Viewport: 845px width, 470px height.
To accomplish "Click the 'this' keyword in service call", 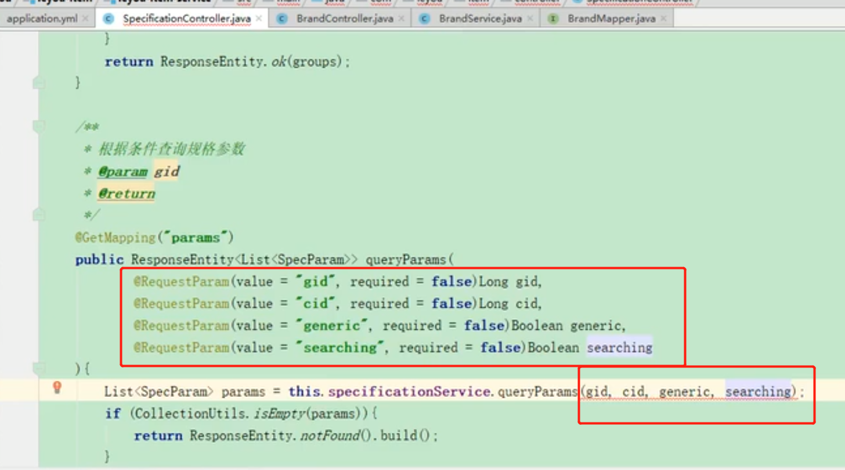I will point(304,392).
